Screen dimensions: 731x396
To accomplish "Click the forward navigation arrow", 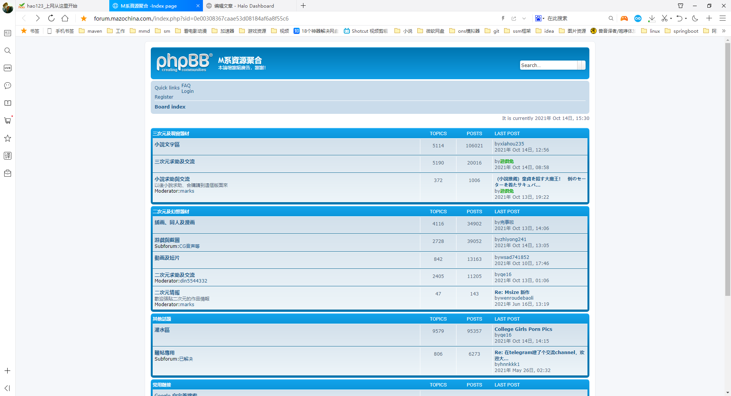I will click(37, 18).
